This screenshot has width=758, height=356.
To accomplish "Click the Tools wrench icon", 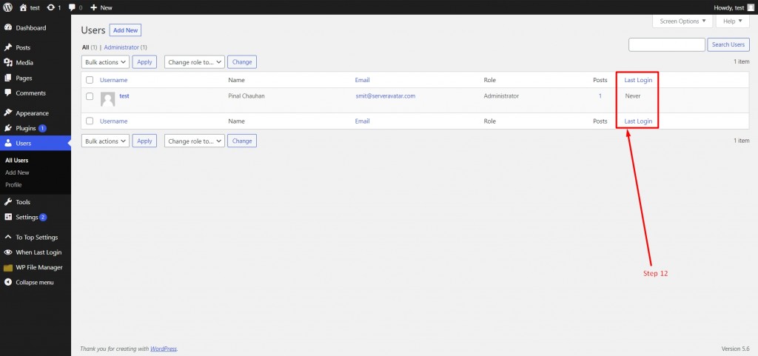I will (7, 202).
